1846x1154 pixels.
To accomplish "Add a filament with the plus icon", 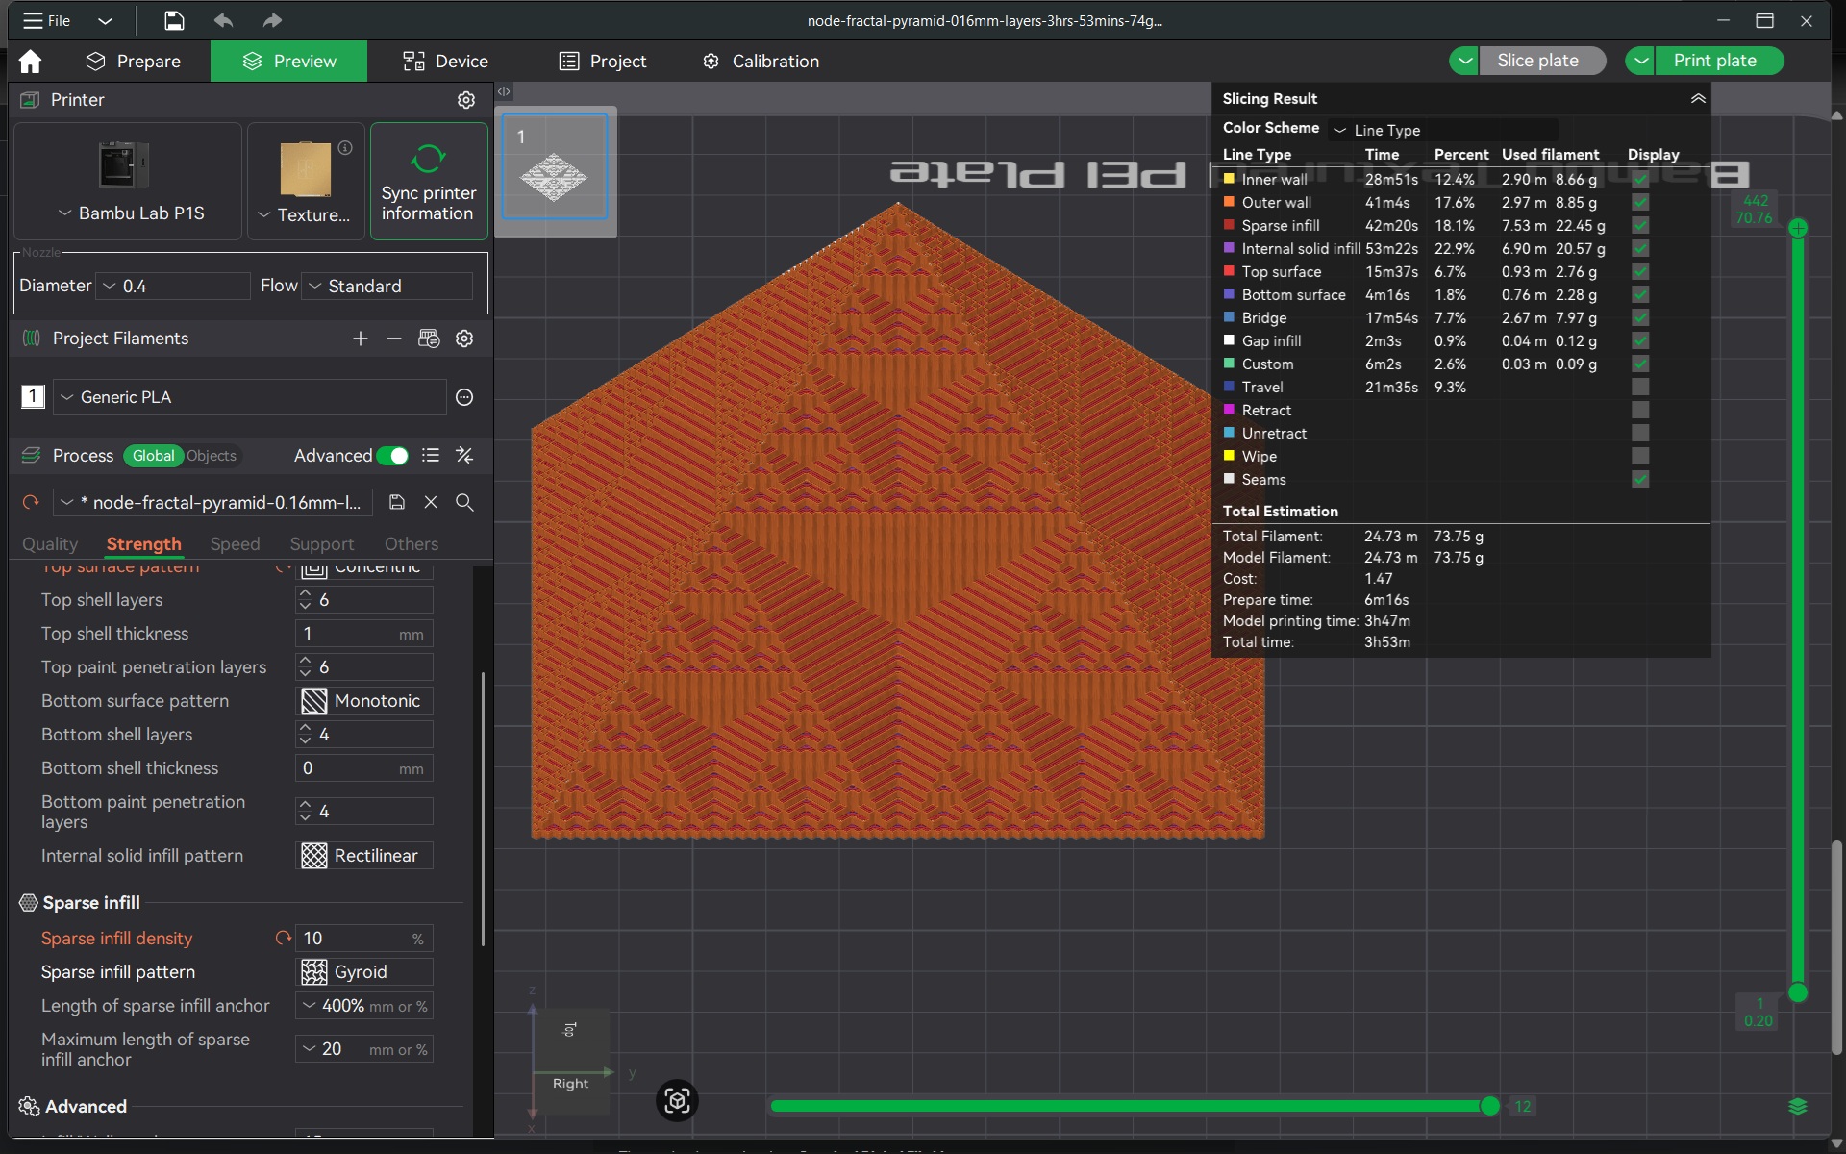I will 360,339.
